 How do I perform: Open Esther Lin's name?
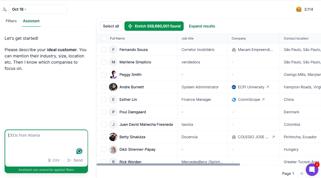point(128,100)
